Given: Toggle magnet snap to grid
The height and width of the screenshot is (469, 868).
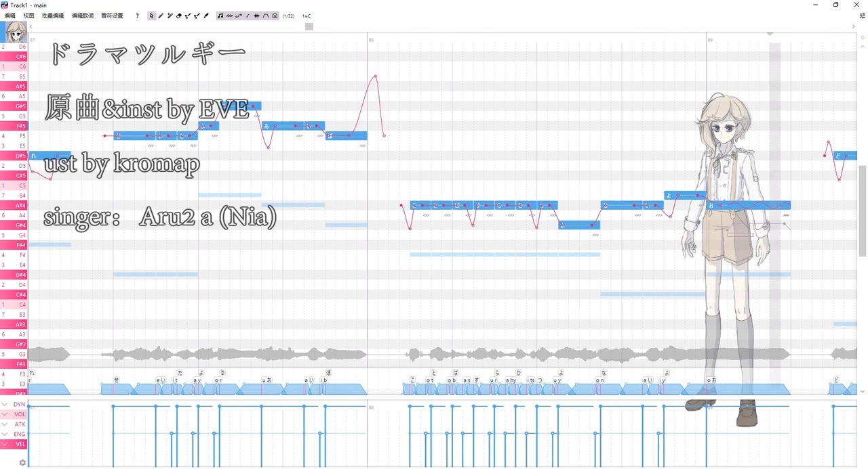Looking at the screenshot, I should tap(275, 16).
